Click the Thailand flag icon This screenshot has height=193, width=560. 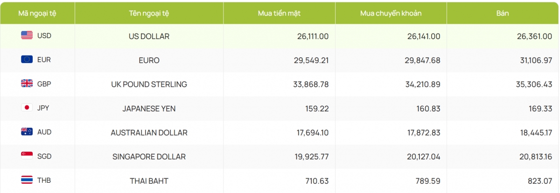(x=27, y=180)
